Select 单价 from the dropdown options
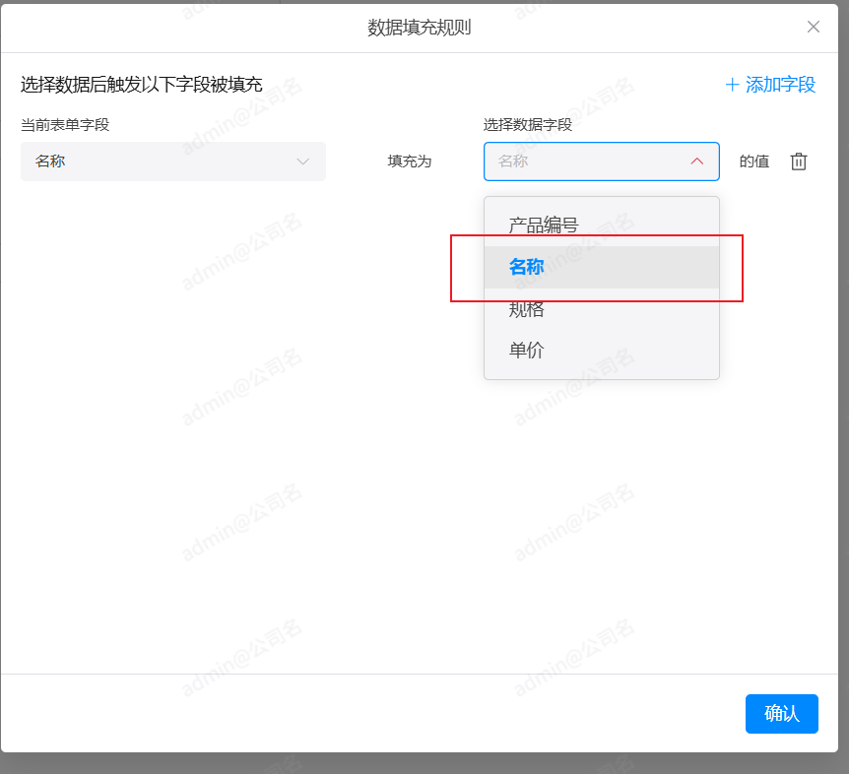This screenshot has height=774, width=849. tap(527, 351)
